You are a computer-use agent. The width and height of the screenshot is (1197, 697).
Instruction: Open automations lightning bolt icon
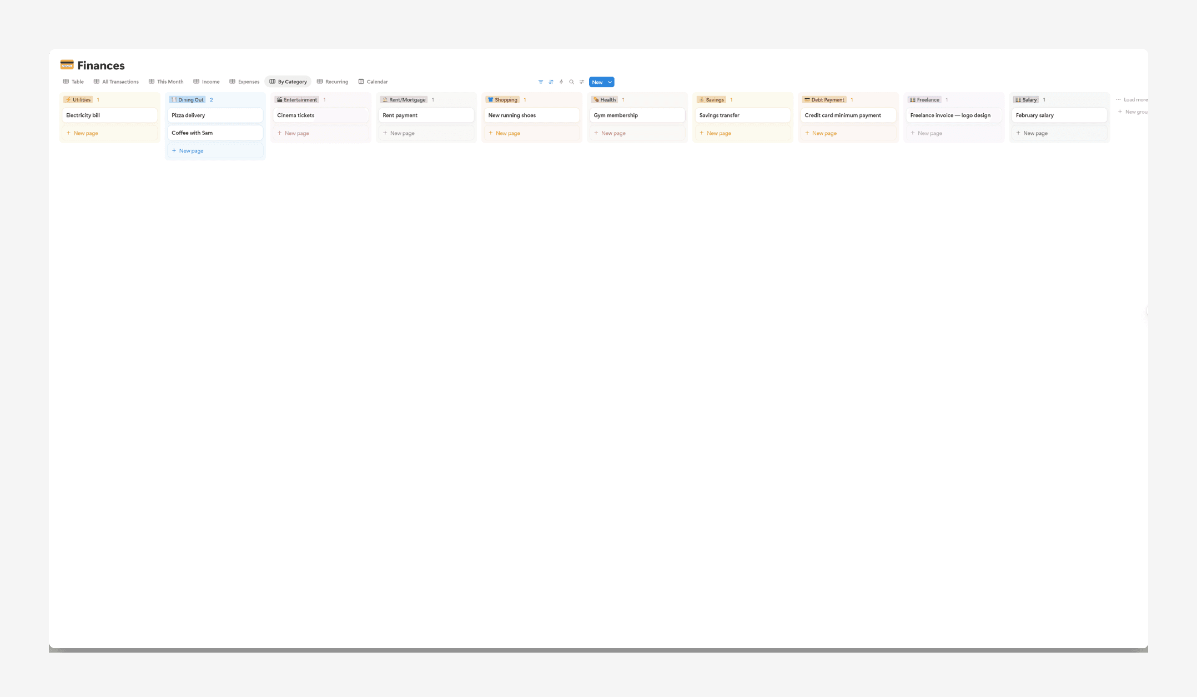click(561, 82)
